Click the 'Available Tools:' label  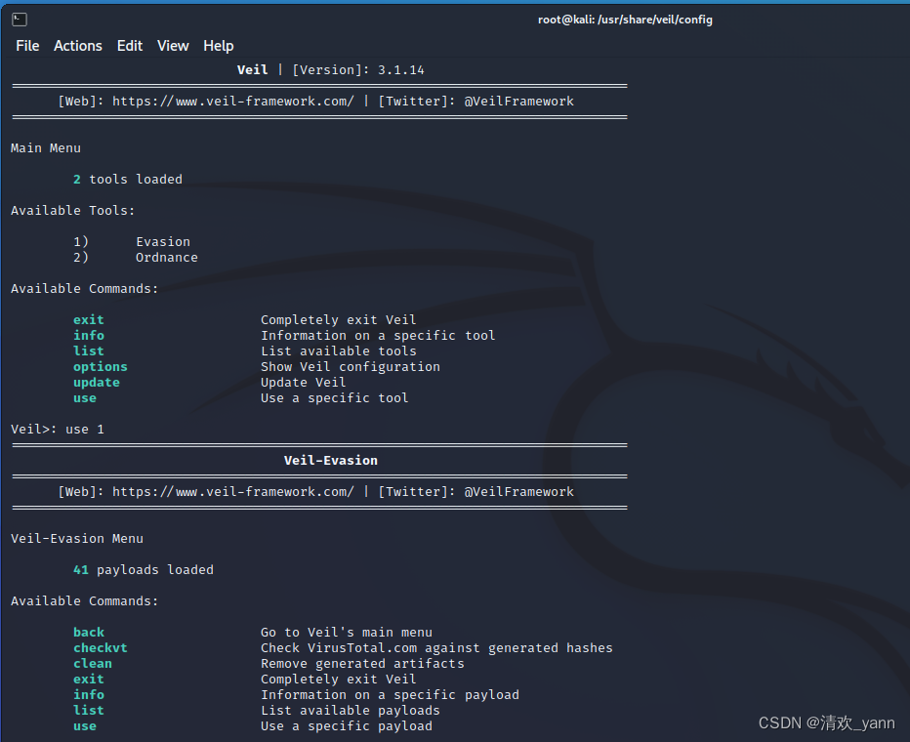coord(72,211)
